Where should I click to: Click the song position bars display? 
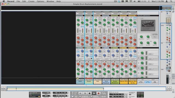pos(60,93)
